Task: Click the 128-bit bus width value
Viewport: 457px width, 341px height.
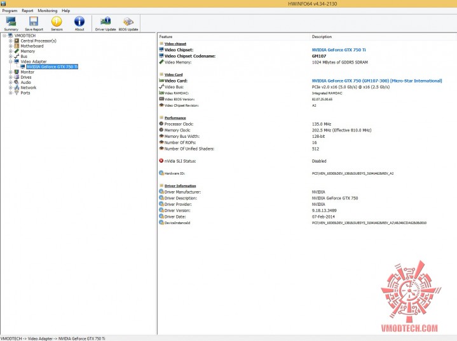Action: point(318,136)
